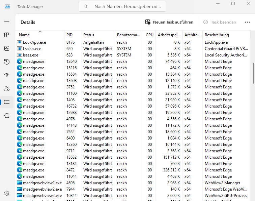Click the vertical scrollbar thumb

[253, 73]
